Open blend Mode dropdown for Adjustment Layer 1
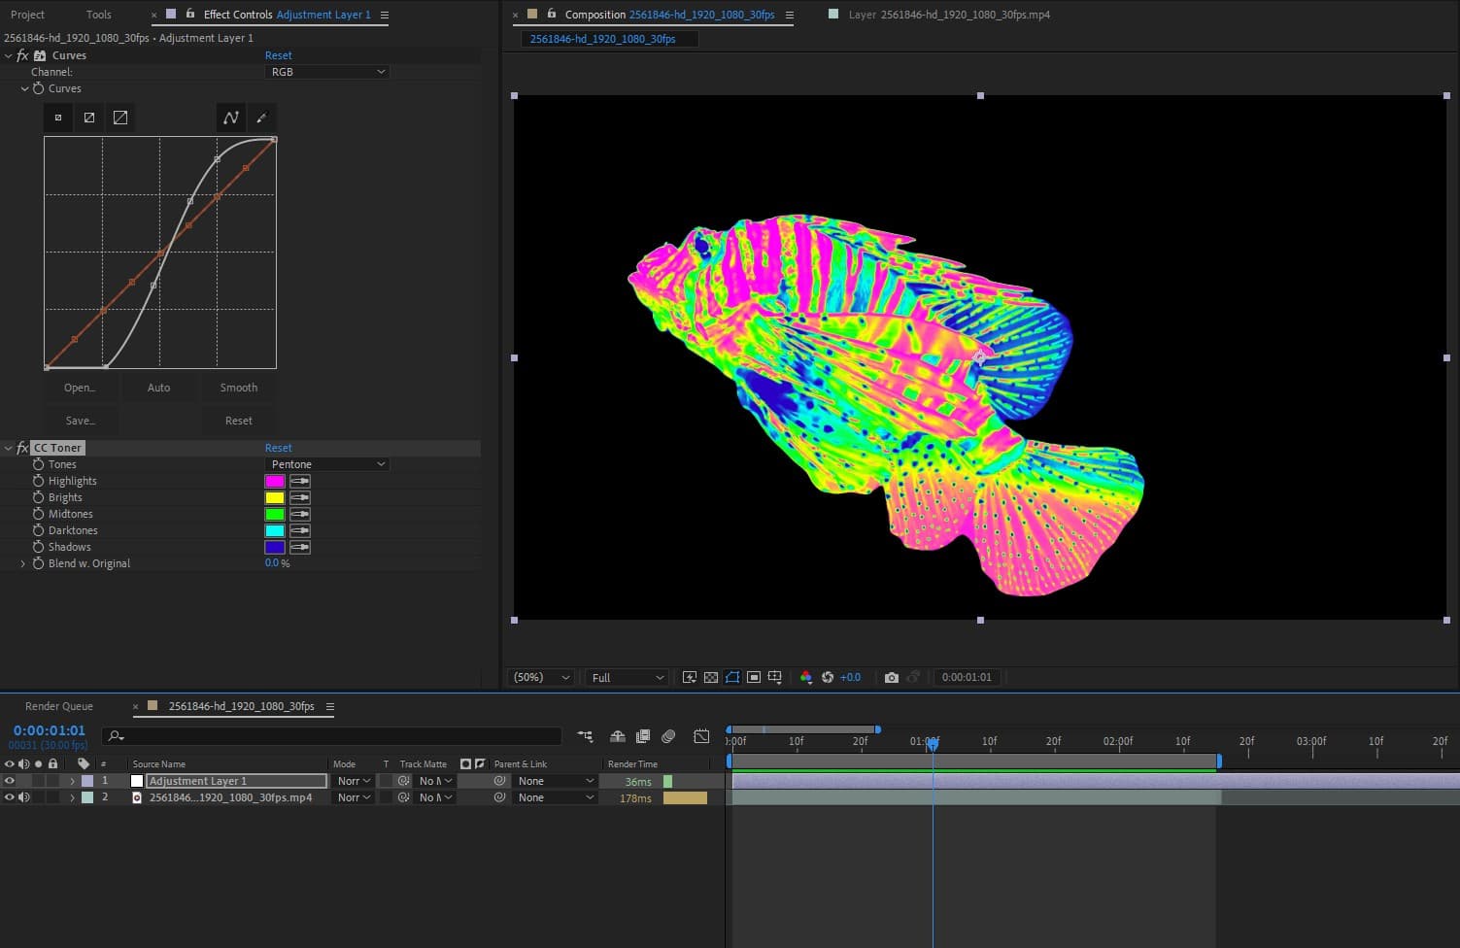The height and width of the screenshot is (948, 1460). [x=354, y=781]
